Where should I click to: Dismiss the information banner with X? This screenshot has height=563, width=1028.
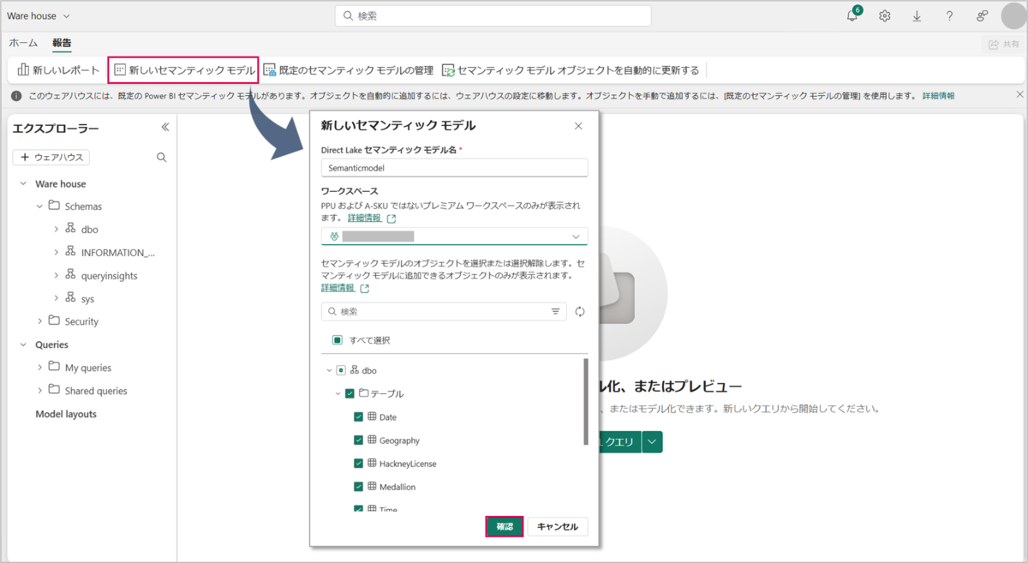pos(1019,94)
